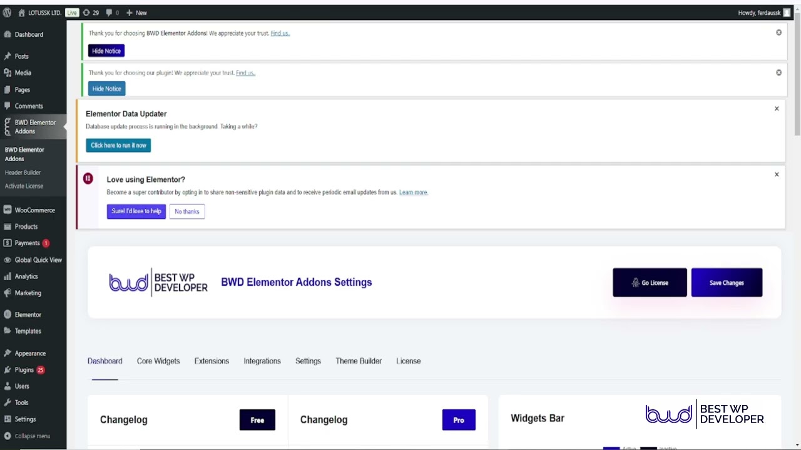This screenshot has width=801, height=450.
Task: Close the Love using Elementor notice
Action: [777, 174]
